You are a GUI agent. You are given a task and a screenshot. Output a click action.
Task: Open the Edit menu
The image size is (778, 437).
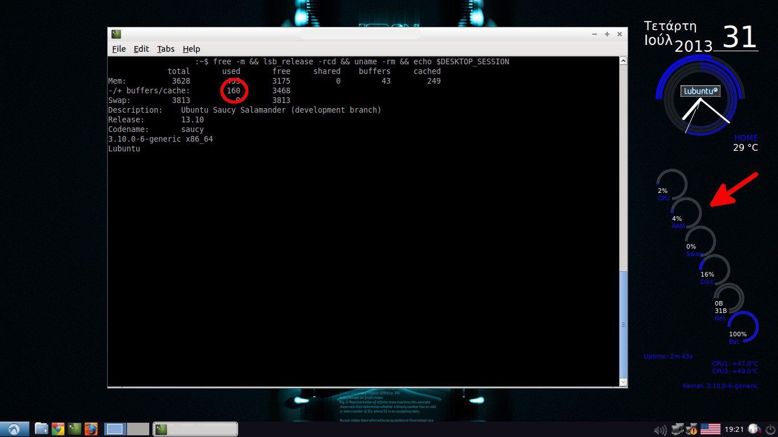coord(141,49)
